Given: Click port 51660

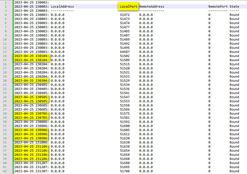Looking at the screenshot, I should (125, 159).
